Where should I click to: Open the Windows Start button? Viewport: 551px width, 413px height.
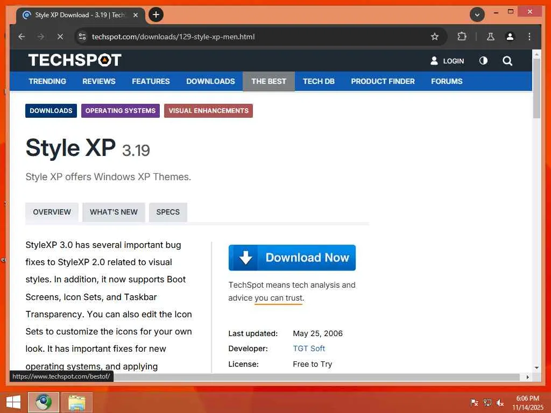pyautogui.click(x=13, y=402)
